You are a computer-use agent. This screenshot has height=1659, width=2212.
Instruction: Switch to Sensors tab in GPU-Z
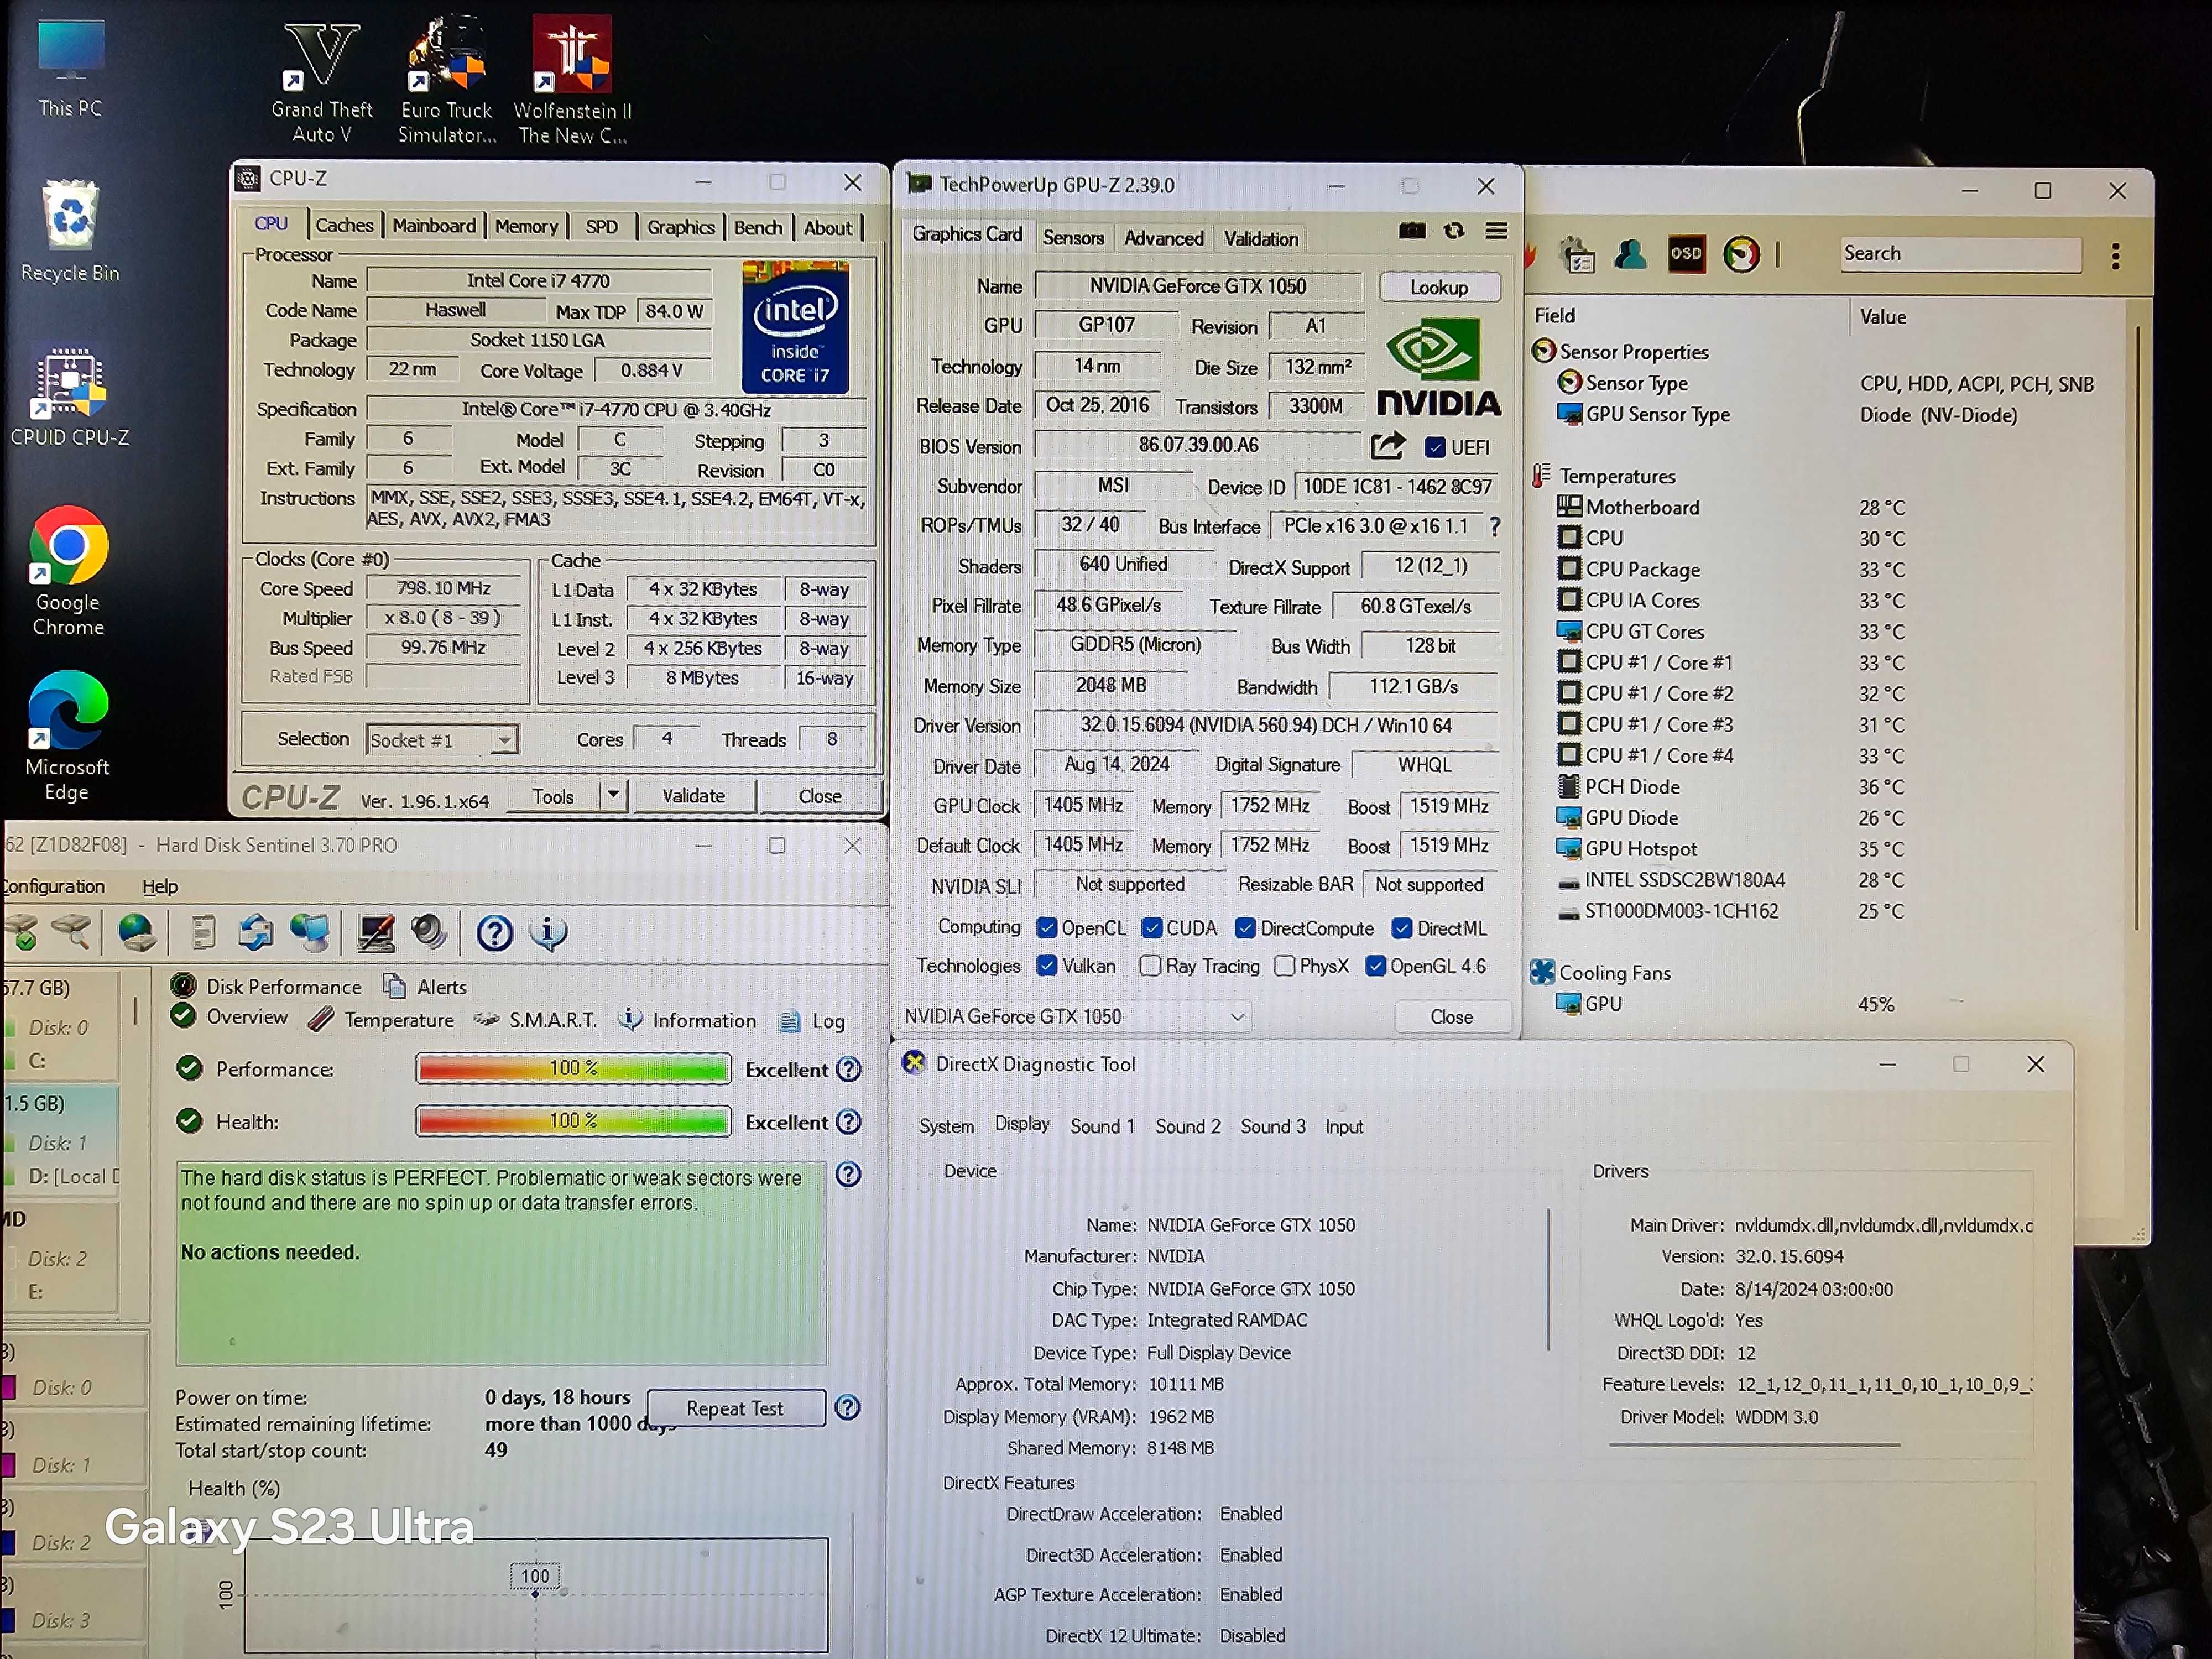pos(1073,238)
